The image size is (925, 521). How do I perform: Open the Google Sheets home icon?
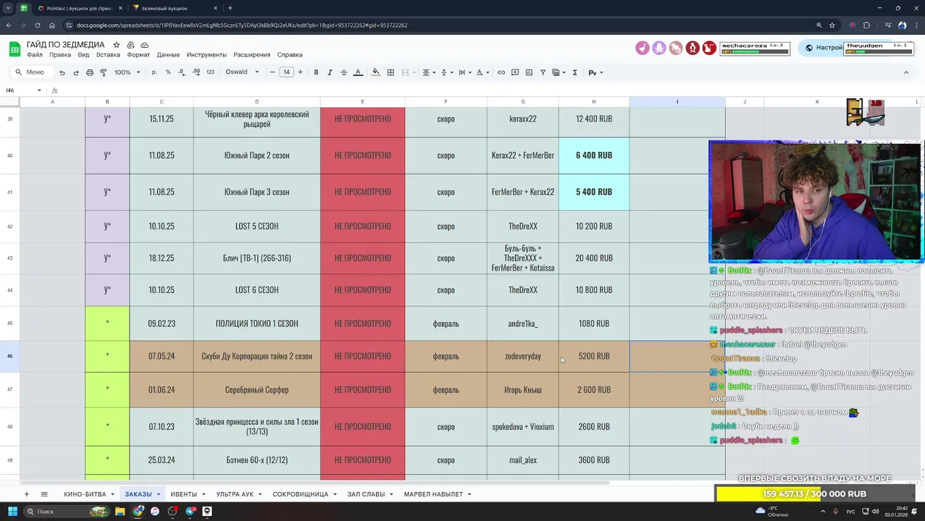14,49
